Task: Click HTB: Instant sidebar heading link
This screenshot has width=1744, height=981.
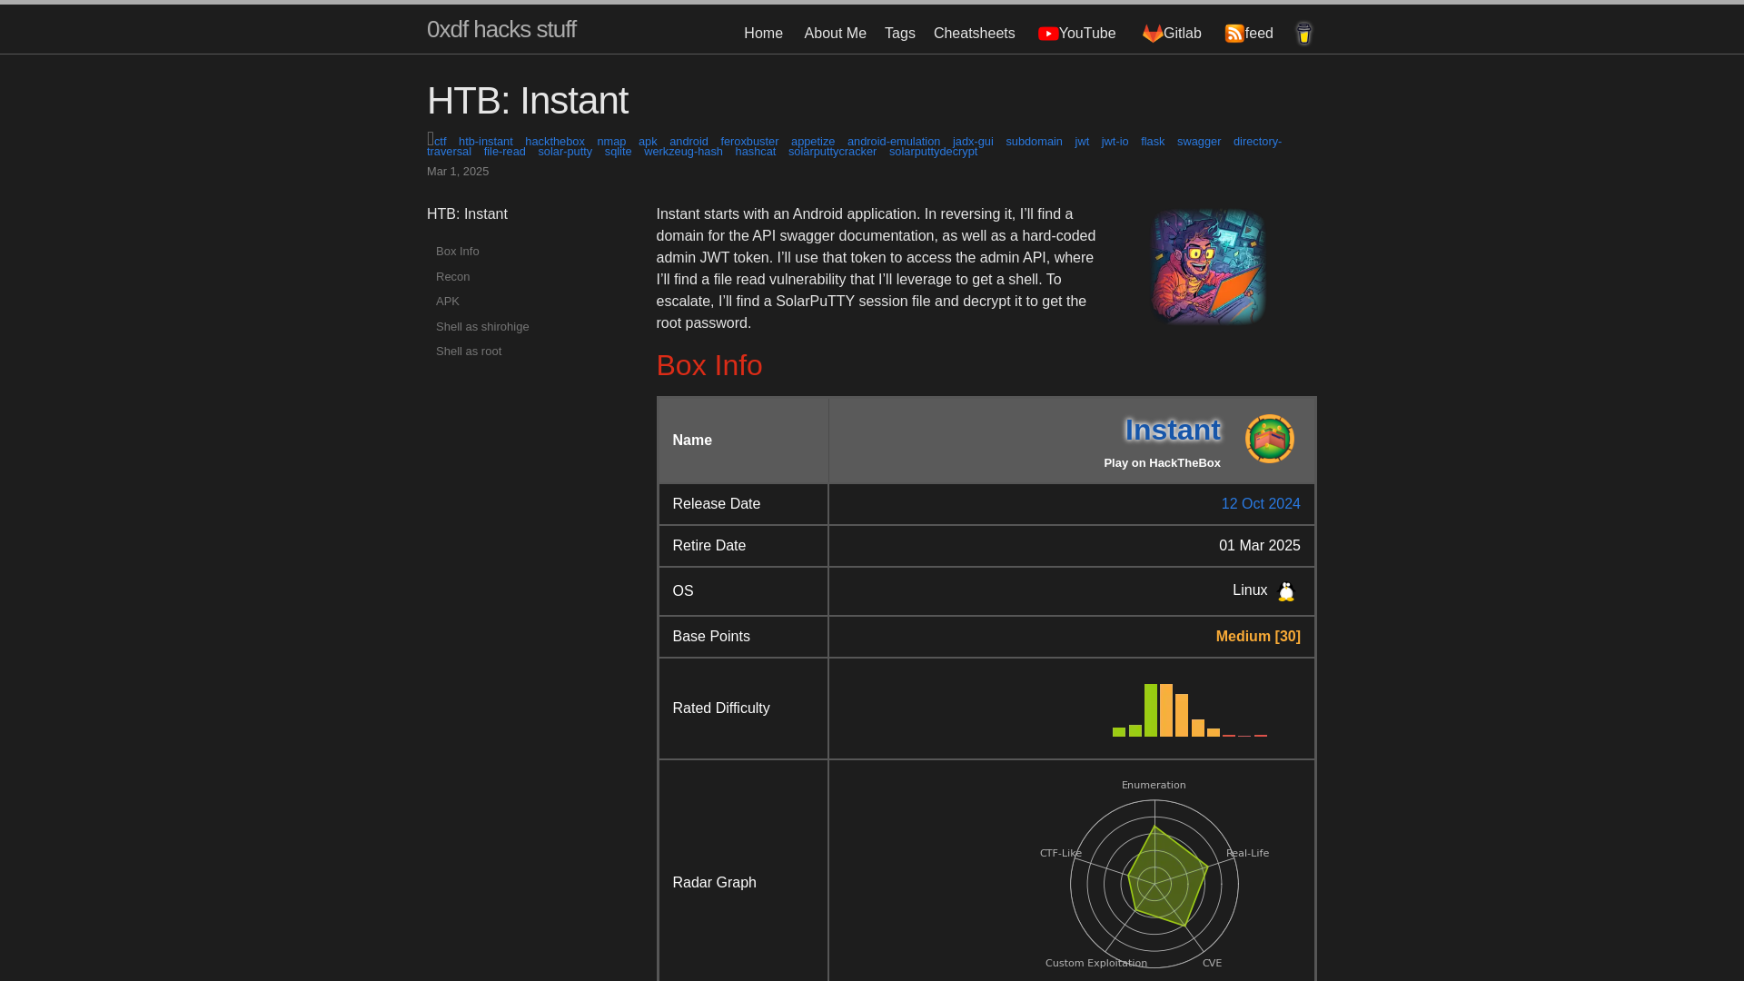Action: pos(467,214)
